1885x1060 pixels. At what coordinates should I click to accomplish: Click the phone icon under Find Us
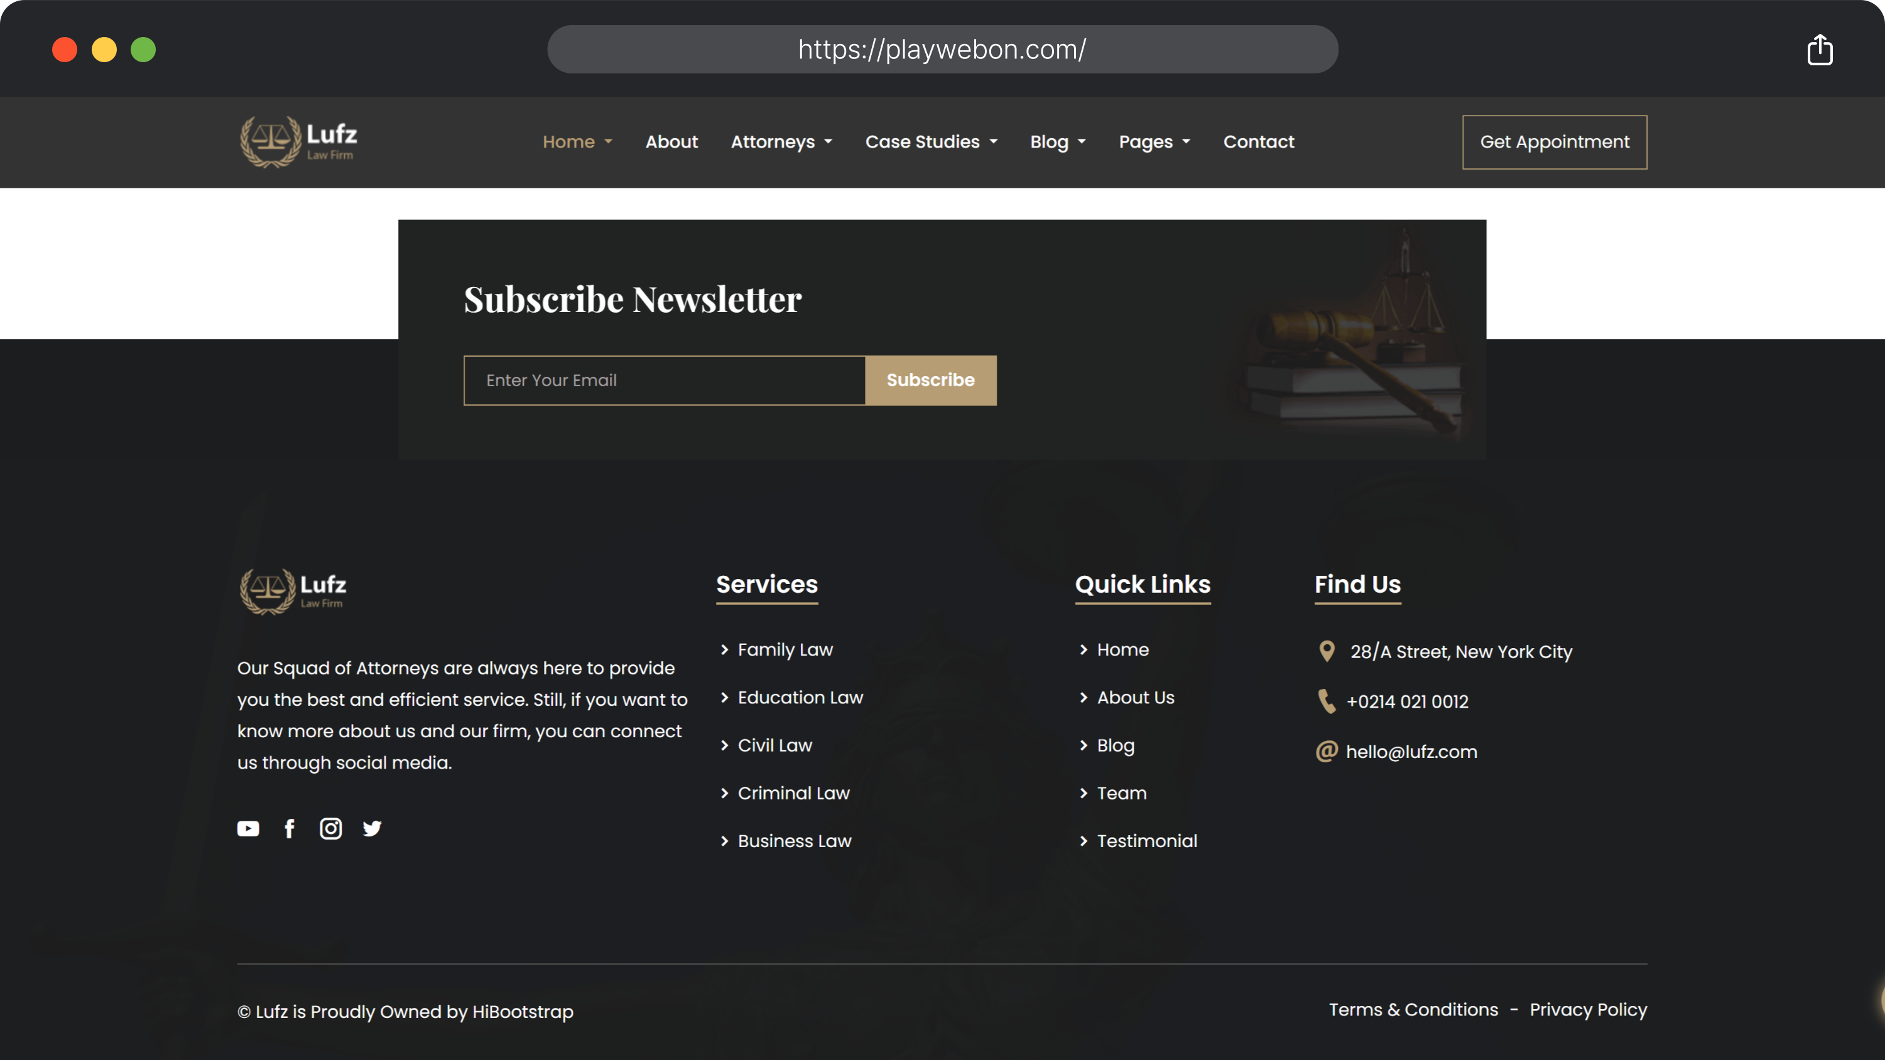point(1326,701)
